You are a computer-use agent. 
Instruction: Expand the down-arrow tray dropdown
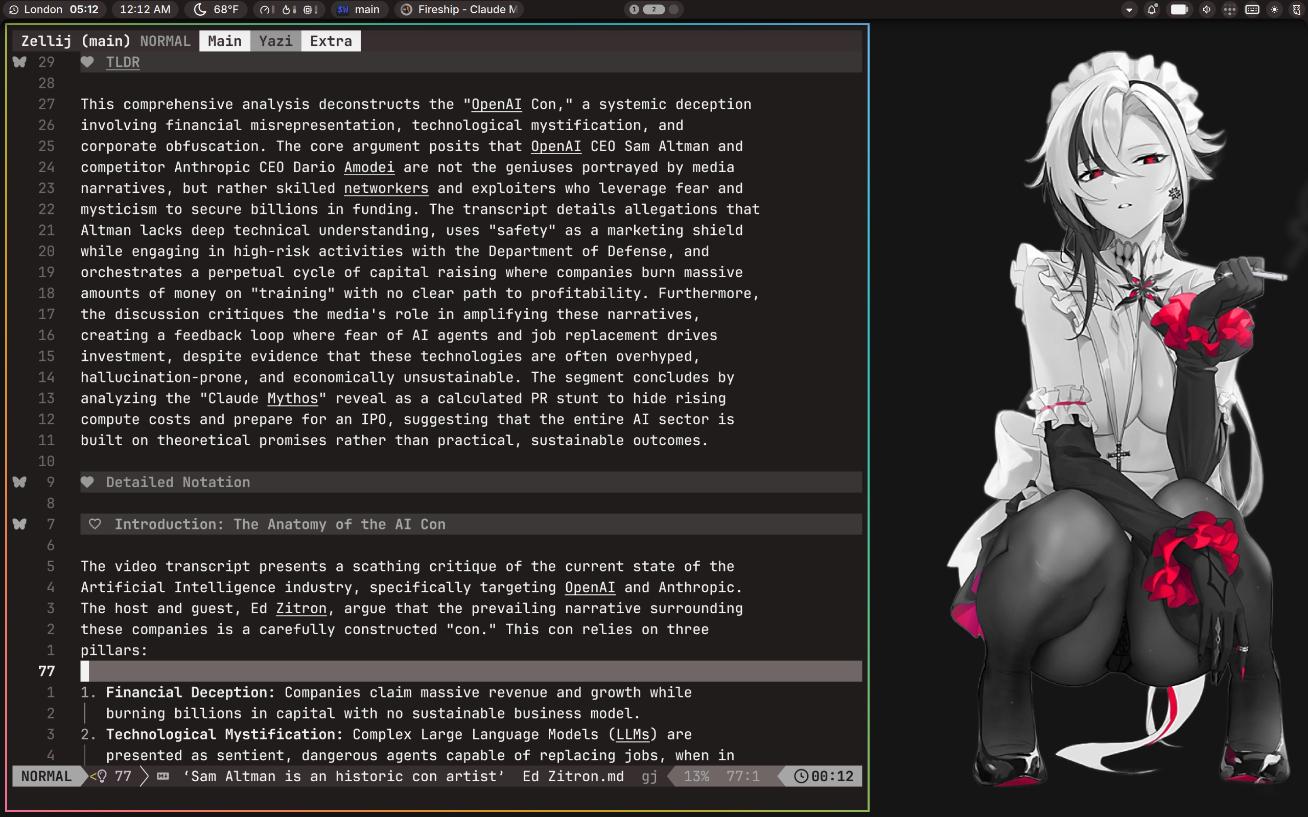pos(1129,9)
